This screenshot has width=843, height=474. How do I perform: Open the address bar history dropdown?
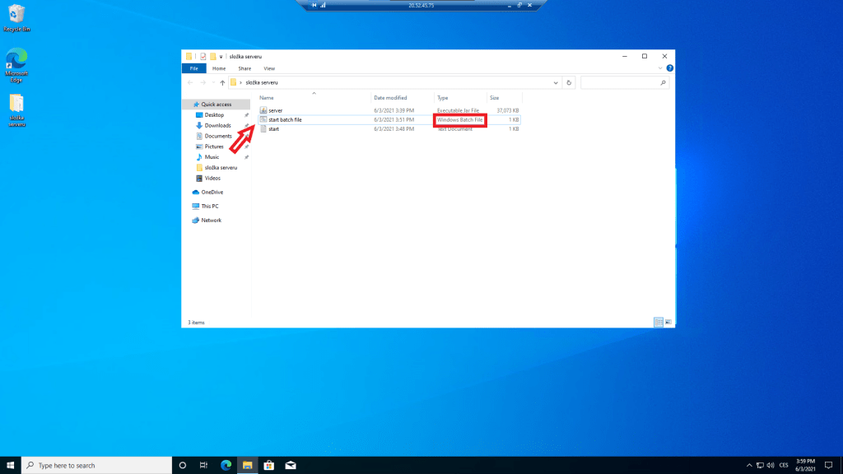pyautogui.click(x=556, y=83)
